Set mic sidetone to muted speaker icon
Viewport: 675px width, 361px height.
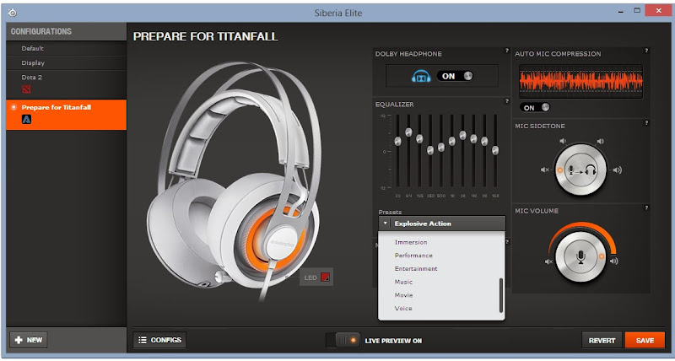click(x=544, y=170)
